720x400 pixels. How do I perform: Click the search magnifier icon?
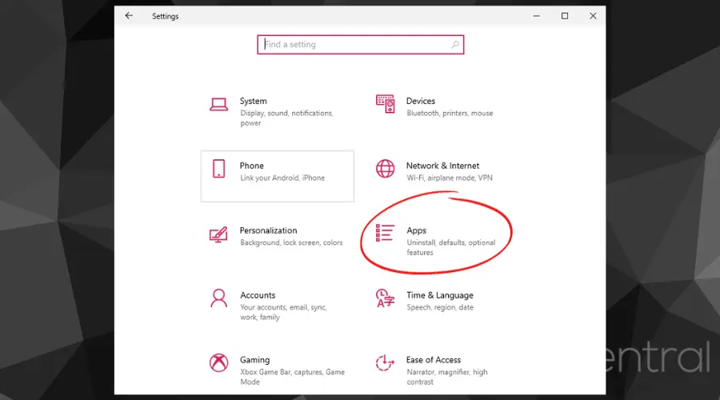click(x=454, y=45)
